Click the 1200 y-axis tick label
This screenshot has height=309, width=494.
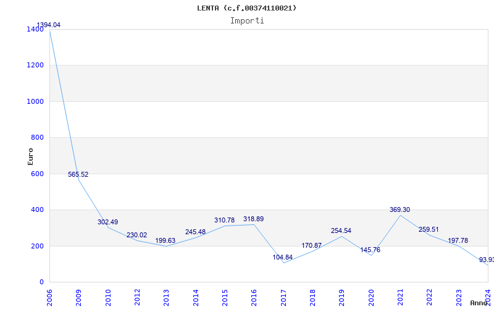coord(36,66)
